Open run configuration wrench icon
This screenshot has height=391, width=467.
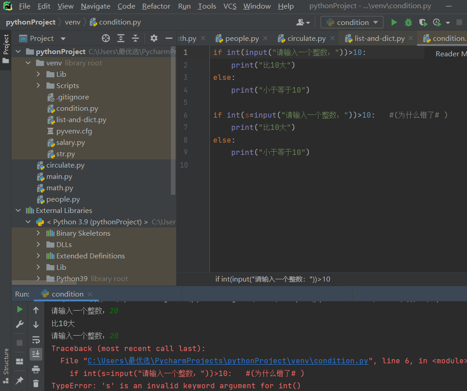pyautogui.click(x=20, y=324)
